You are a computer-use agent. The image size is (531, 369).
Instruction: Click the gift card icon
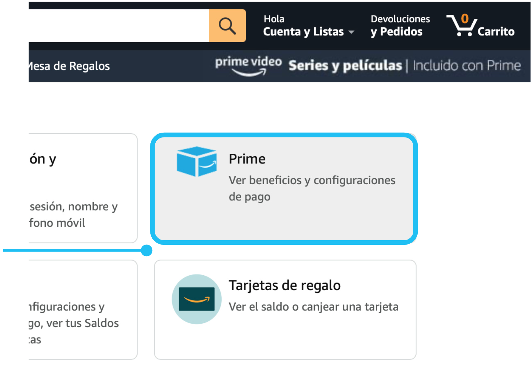coord(197,299)
